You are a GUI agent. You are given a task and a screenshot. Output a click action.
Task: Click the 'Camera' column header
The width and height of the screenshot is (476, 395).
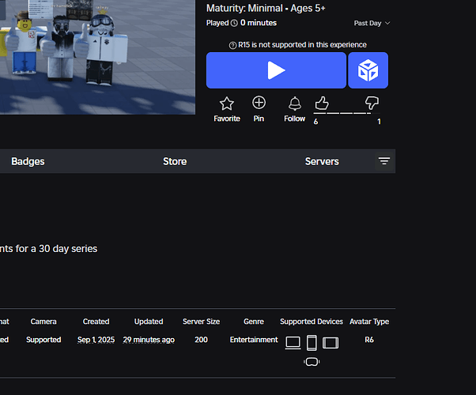43,322
